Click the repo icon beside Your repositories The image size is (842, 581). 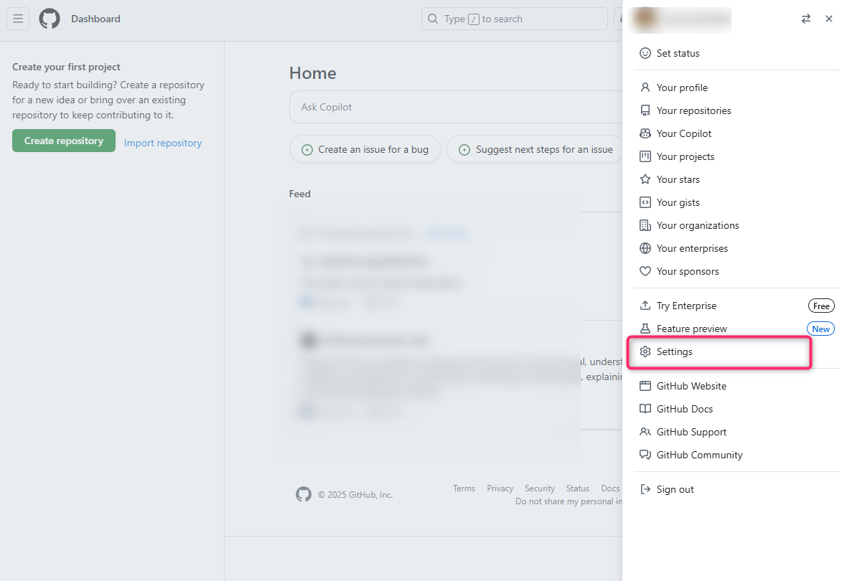click(x=645, y=110)
